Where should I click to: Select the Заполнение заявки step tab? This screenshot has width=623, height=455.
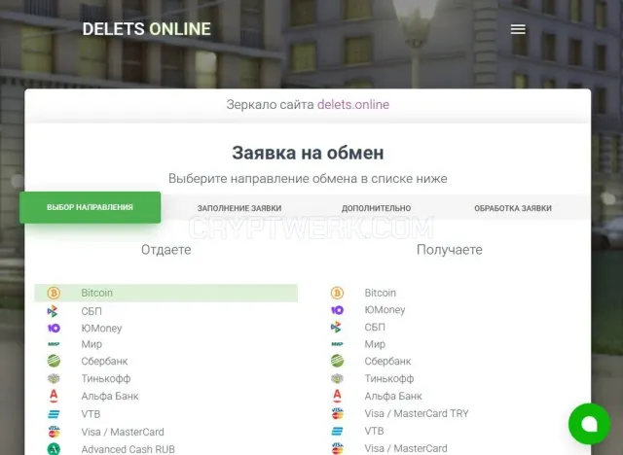tap(239, 208)
